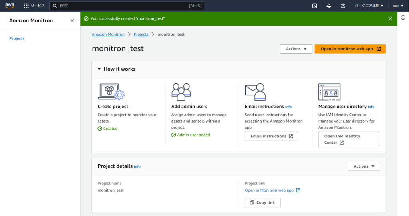Click the info panel icon on right edge
Screen dimensions: 409x216
click(x=403, y=18)
